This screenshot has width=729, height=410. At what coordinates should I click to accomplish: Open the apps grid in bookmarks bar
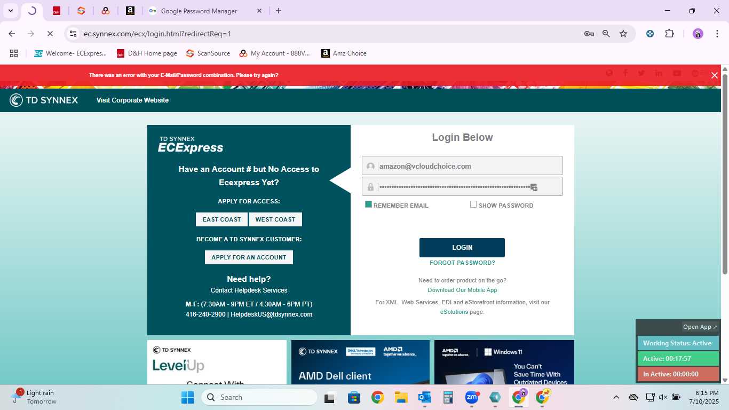(14, 53)
